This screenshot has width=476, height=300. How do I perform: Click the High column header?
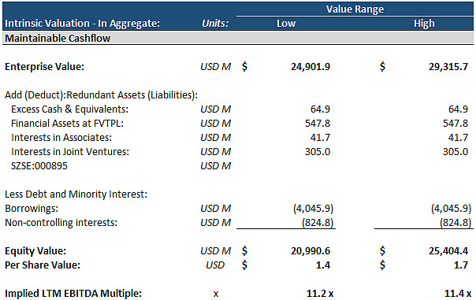coord(424,24)
